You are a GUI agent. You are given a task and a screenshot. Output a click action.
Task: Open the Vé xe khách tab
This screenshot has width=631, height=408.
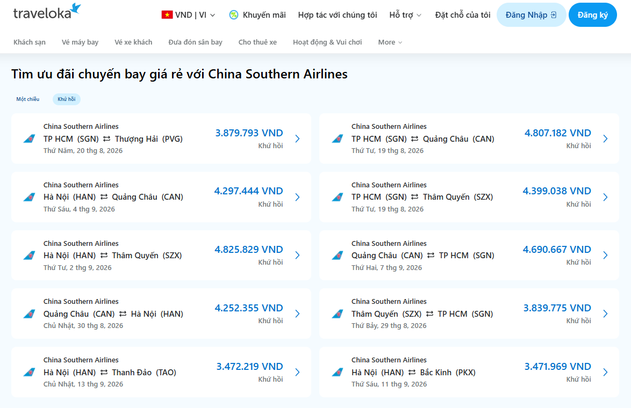pyautogui.click(x=133, y=42)
